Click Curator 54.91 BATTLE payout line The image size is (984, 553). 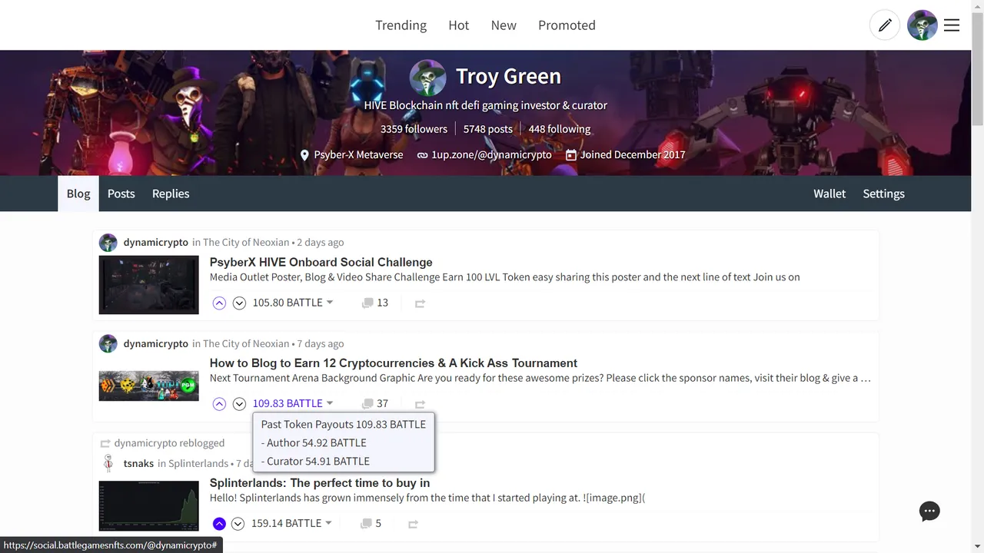coord(315,461)
